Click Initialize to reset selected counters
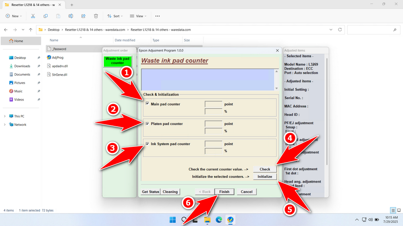The height and width of the screenshot is (226, 403). click(265, 177)
